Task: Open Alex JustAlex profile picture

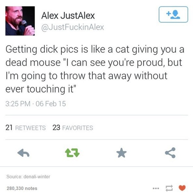Action: click(20, 21)
